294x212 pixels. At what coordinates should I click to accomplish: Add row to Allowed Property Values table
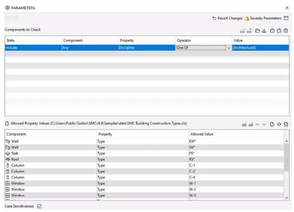[244, 124]
